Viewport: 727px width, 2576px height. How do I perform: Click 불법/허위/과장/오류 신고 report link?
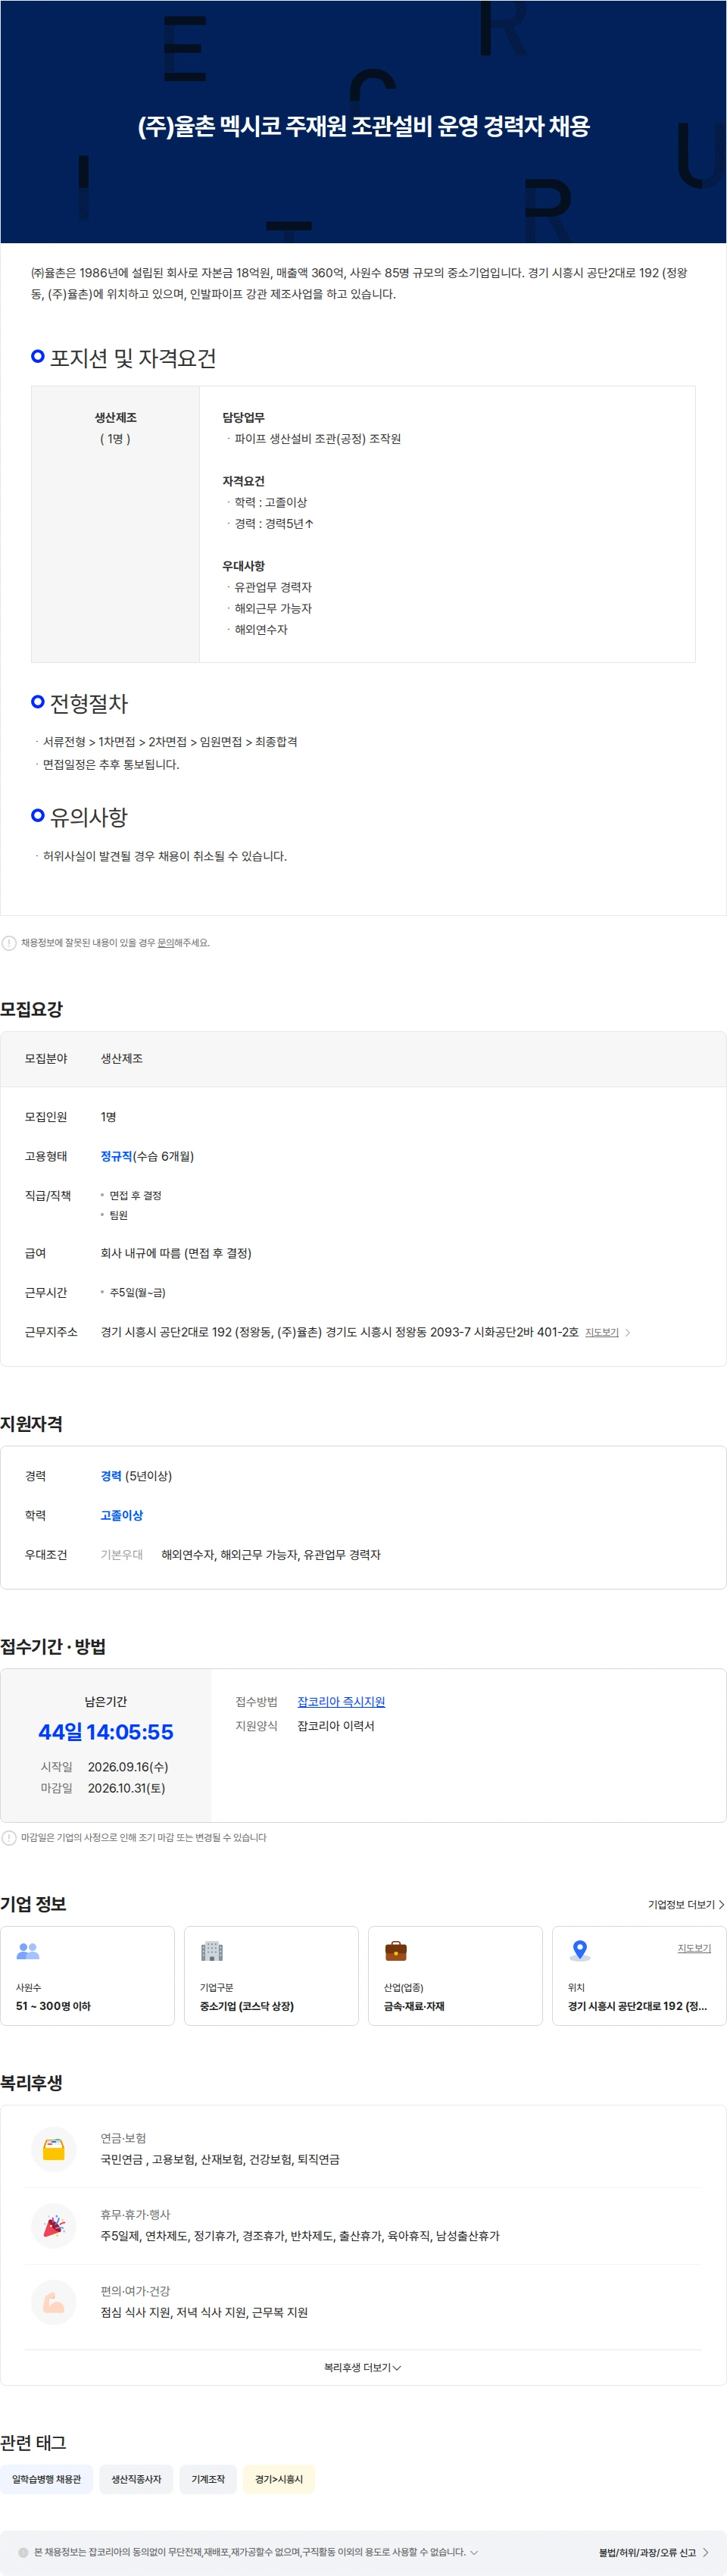tap(654, 2552)
